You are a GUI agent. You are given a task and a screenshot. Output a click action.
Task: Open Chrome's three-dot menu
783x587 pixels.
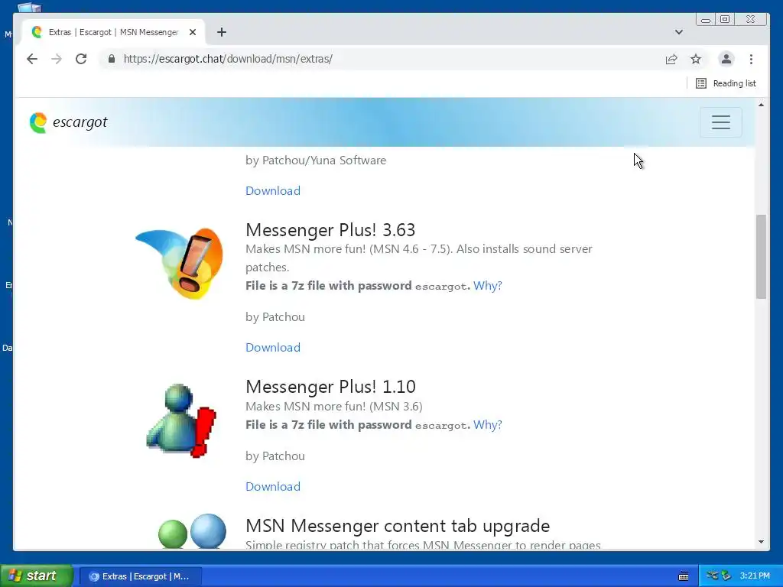pyautogui.click(x=751, y=59)
